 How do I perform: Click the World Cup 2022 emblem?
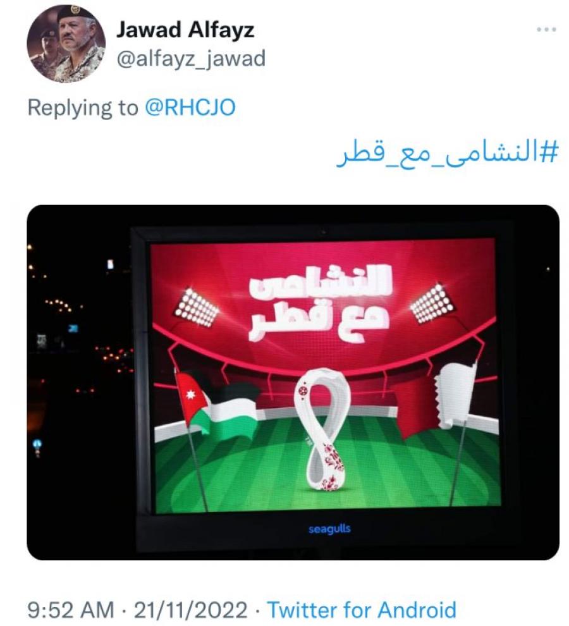(x=322, y=429)
